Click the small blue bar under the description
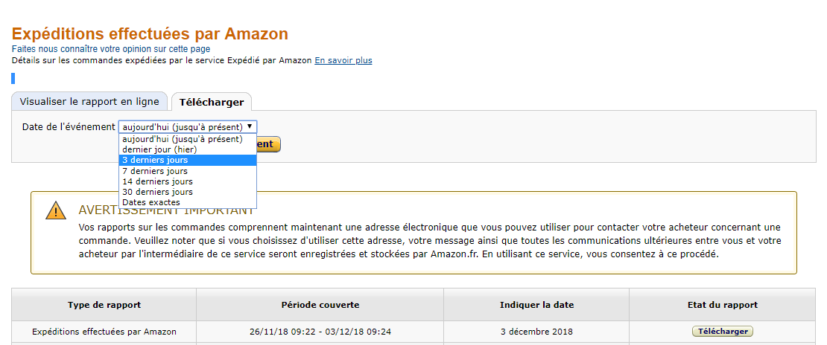 pos(13,79)
